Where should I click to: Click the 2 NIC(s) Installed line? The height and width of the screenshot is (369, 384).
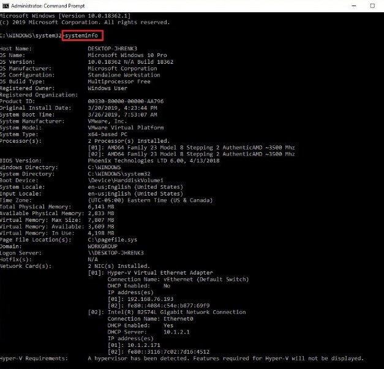pyautogui.click(x=119, y=266)
